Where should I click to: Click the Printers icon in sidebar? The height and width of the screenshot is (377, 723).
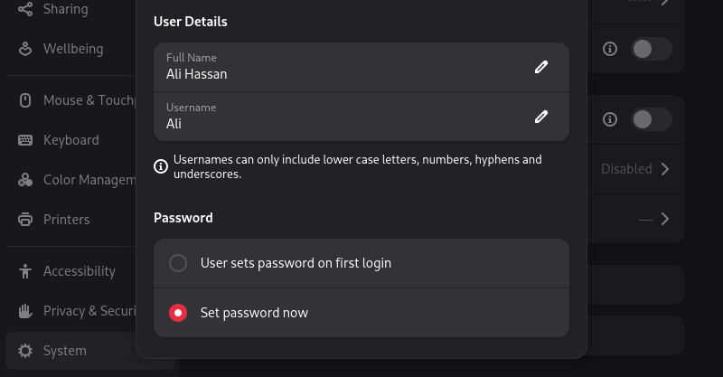[x=25, y=220]
